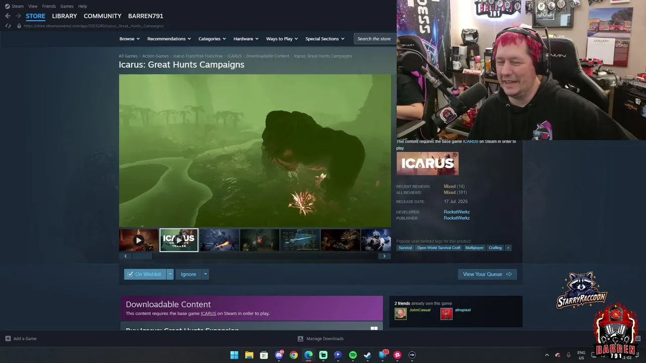Open the Browse dropdown menu
The image size is (646, 363).
129,39
